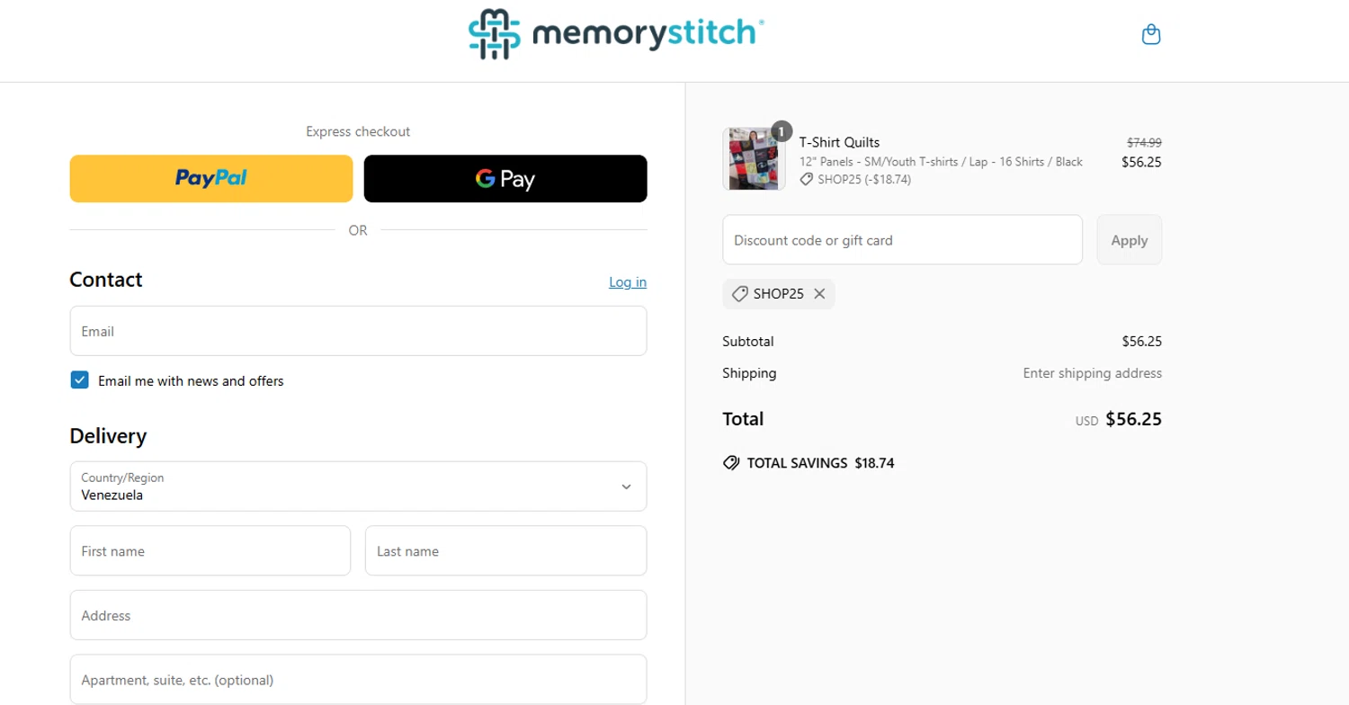Uncheck Email me with news and offers
The image size is (1349, 705).
click(80, 380)
